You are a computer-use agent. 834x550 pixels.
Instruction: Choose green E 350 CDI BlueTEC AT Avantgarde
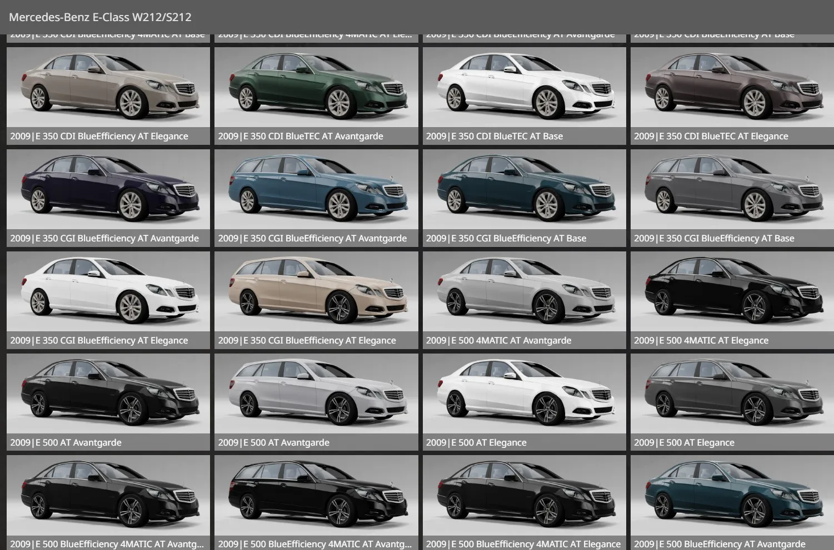click(316, 95)
